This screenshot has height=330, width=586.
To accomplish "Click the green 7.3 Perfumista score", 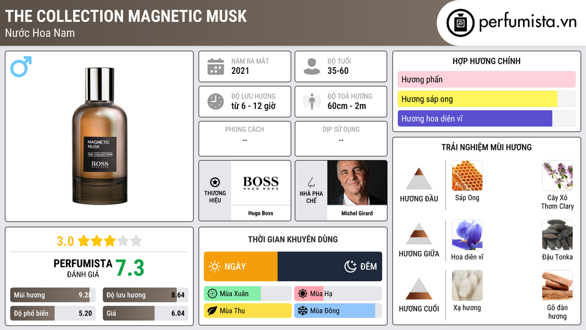I will 130,268.
